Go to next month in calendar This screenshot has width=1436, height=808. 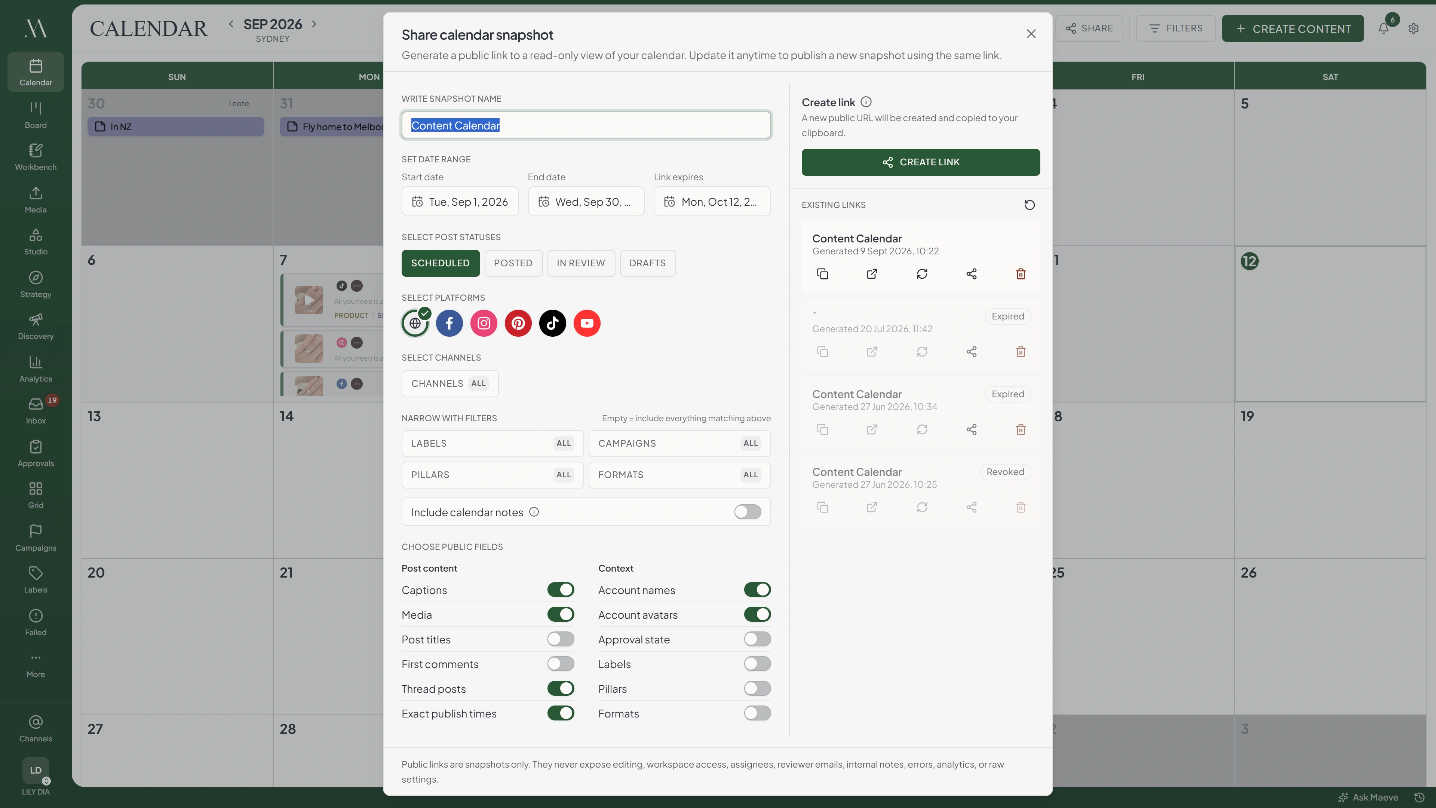314,24
